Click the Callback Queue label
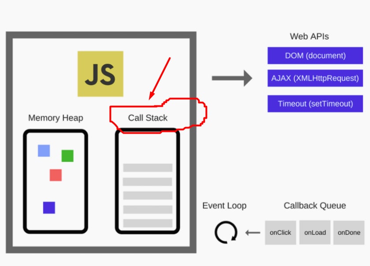 point(315,206)
